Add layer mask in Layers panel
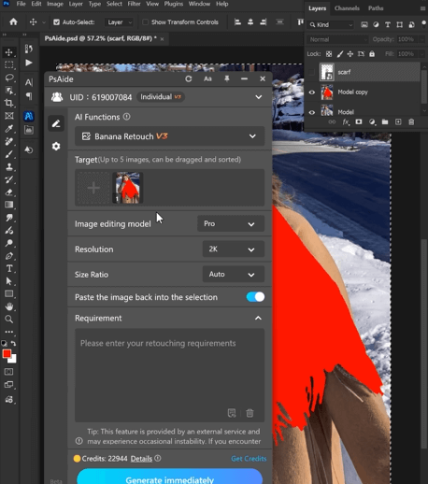The height and width of the screenshot is (484, 428). click(359, 121)
